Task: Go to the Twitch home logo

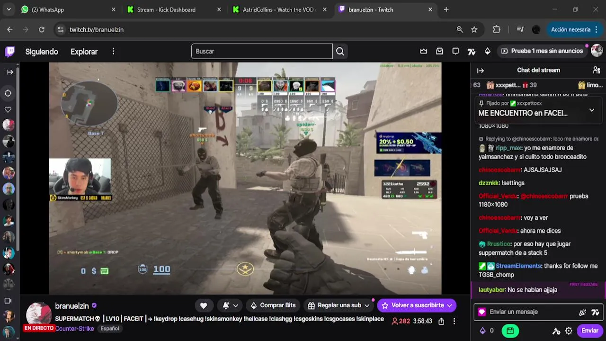Action: click(x=10, y=52)
